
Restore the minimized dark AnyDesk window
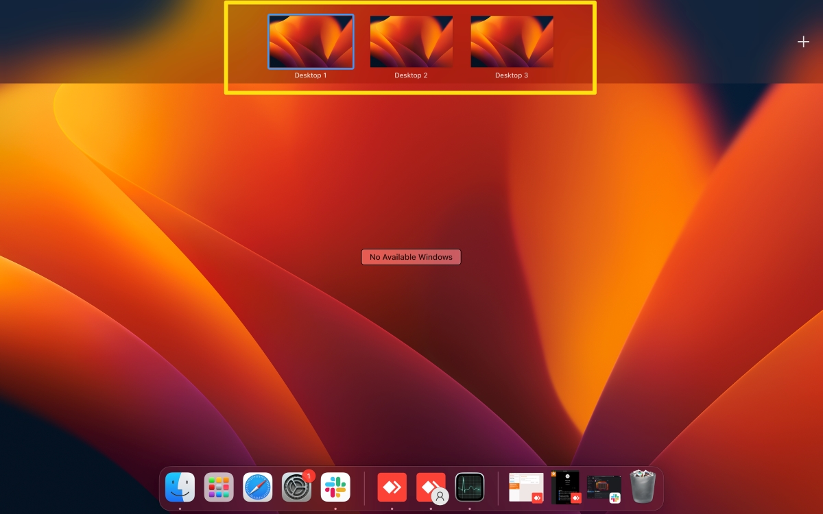[x=564, y=487]
